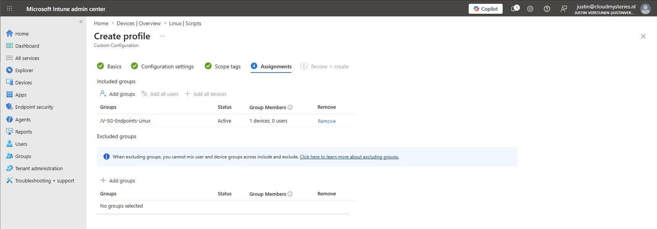Screen dimensions: 657x229
Task: Switch to Configuration settings step
Action: click(162, 66)
